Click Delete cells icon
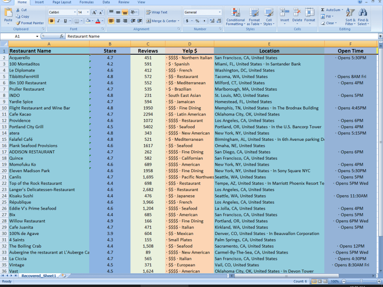 297,12
